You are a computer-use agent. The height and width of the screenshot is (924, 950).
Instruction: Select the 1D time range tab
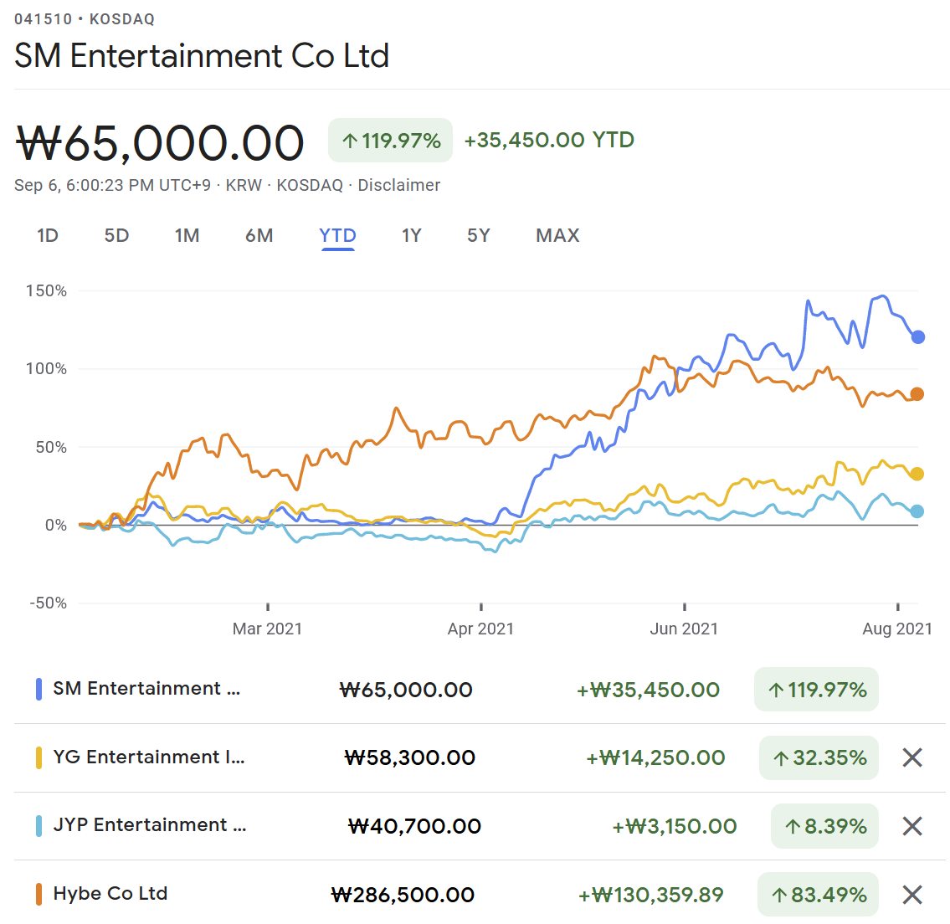[x=48, y=236]
